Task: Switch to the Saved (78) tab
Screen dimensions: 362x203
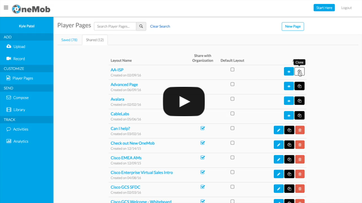Action: click(69, 40)
